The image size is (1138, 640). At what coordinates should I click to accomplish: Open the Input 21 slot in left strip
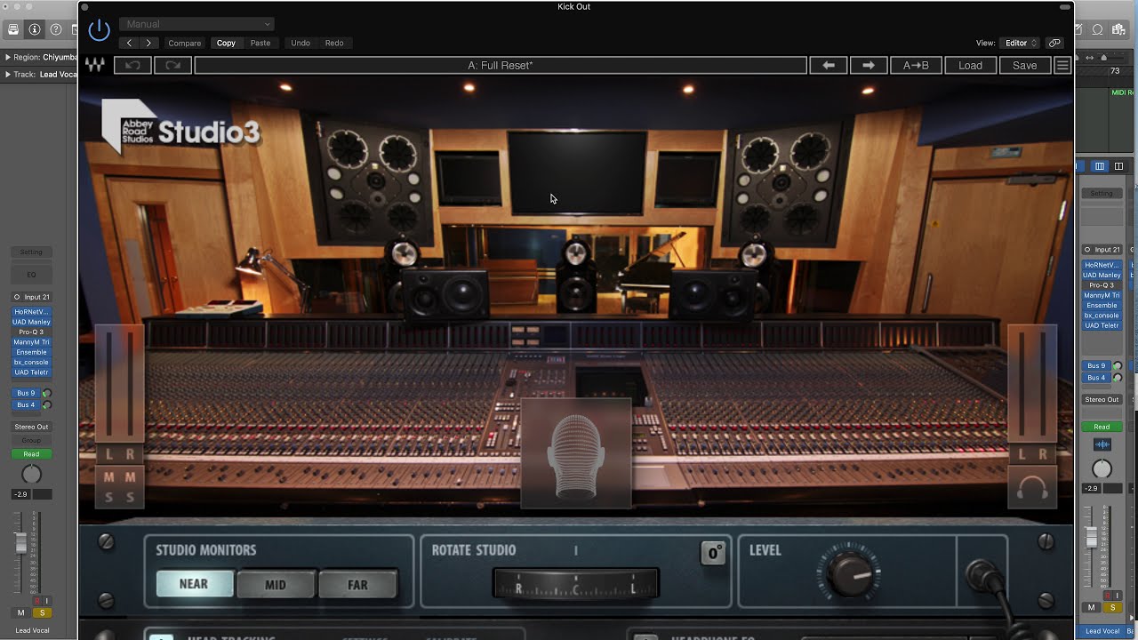click(31, 297)
